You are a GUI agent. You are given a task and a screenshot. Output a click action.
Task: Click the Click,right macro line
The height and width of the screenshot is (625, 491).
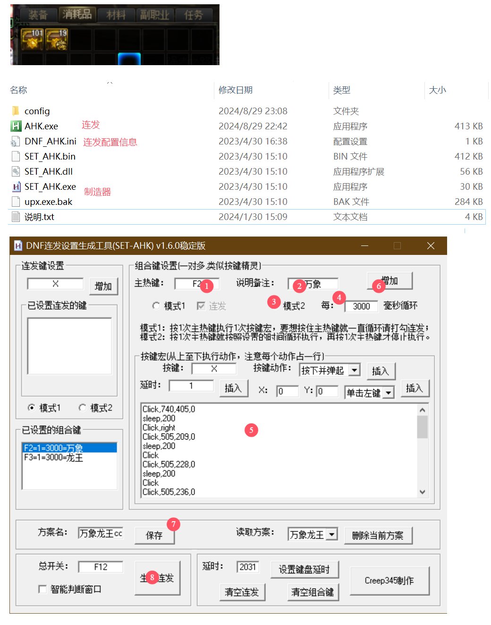pyautogui.click(x=159, y=428)
